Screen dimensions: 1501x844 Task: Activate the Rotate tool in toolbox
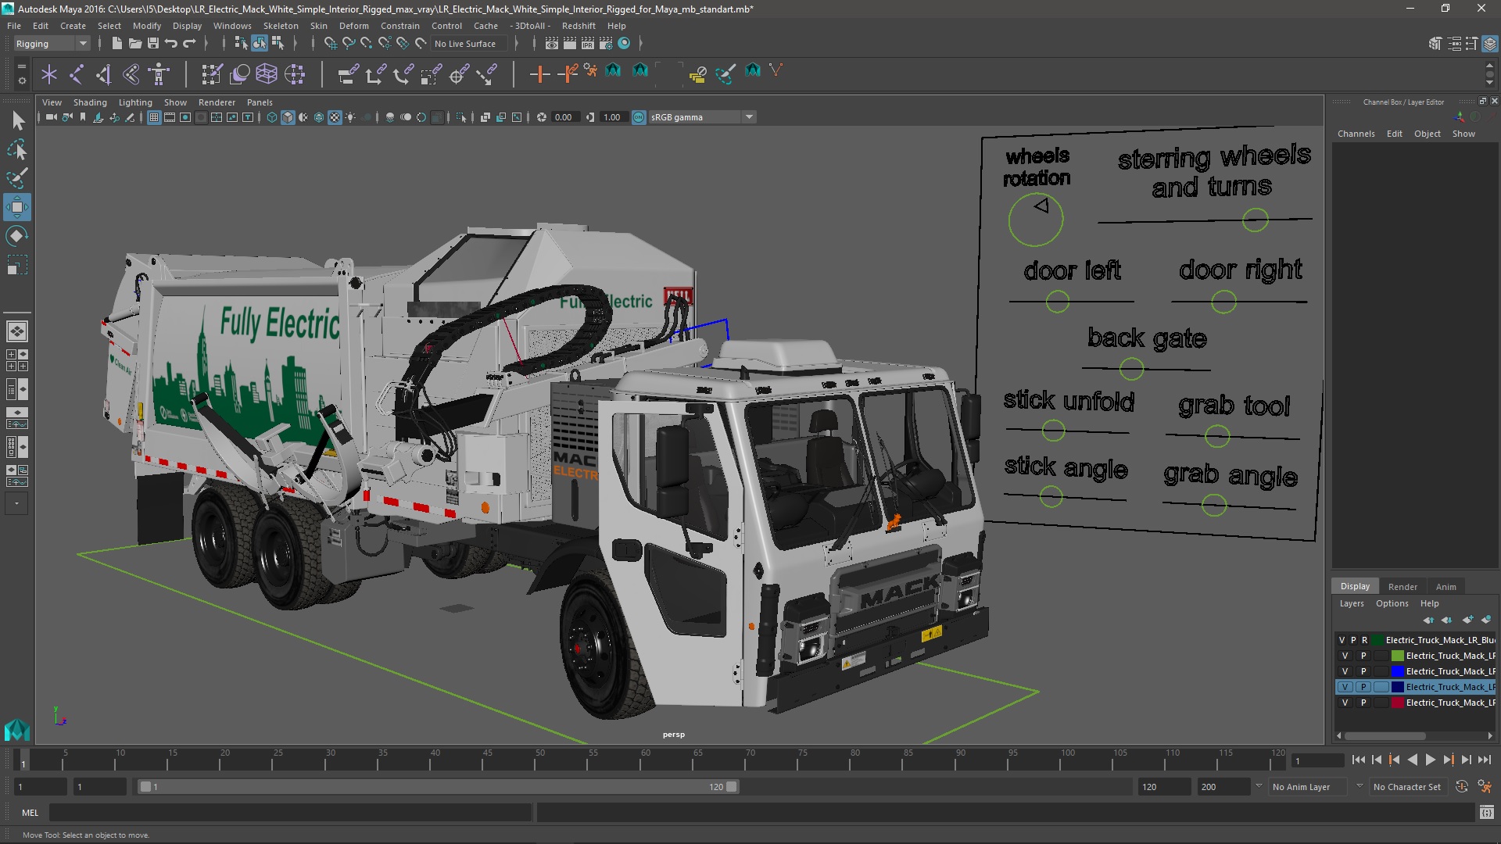pyautogui.click(x=17, y=236)
